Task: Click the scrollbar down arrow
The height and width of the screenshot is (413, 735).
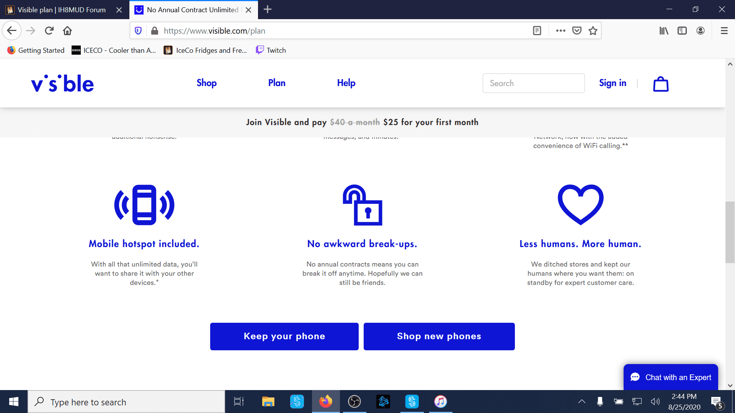Action: [730, 385]
